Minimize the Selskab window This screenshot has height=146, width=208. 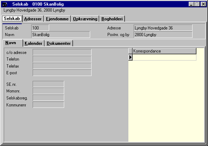point(191,4)
